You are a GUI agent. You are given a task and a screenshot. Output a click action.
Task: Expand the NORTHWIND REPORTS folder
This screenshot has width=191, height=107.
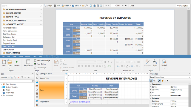[41, 9]
